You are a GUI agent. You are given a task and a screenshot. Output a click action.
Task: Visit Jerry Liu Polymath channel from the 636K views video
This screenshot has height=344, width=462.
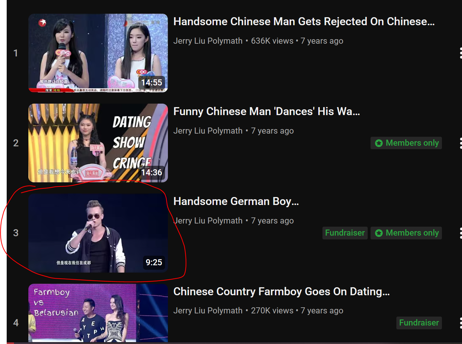coord(208,41)
